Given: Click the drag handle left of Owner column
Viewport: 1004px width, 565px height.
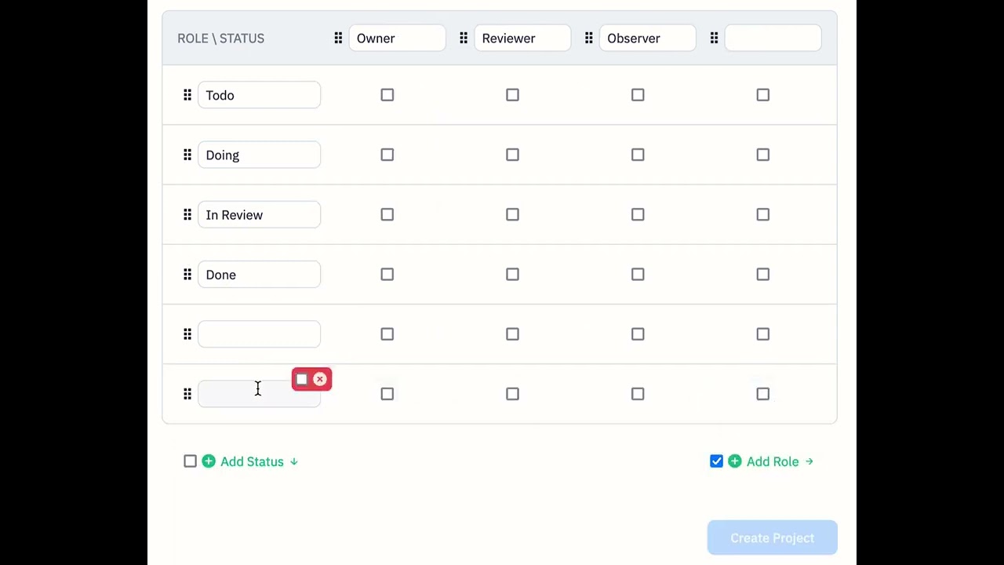Looking at the screenshot, I should click(338, 38).
